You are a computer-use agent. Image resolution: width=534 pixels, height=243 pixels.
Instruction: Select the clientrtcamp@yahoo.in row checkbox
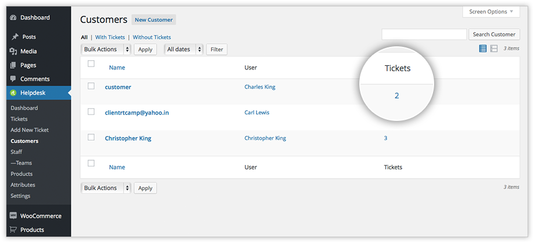tap(91, 112)
